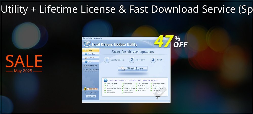
Task: Click the step 3 Install circle icon
Action: [153, 60]
